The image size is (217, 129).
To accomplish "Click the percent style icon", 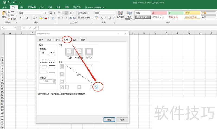I will 102,18.
